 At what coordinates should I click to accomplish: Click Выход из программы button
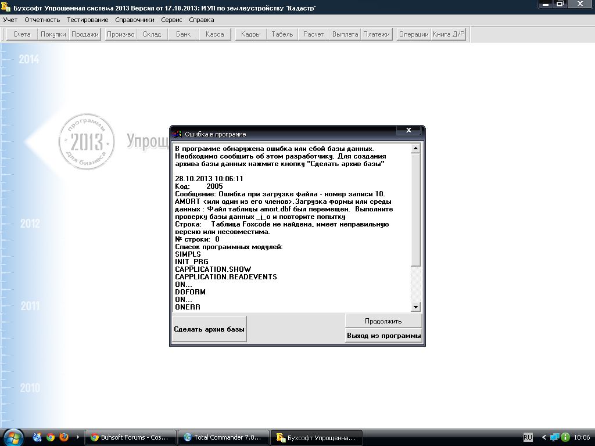pos(383,336)
